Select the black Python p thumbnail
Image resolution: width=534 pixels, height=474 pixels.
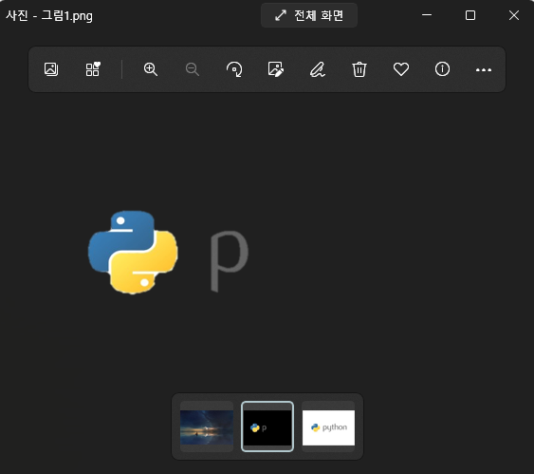click(x=267, y=427)
